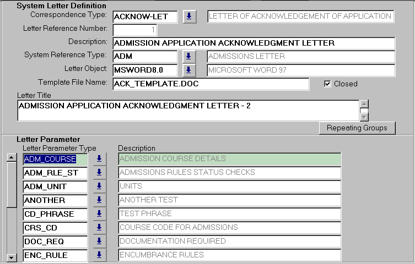Viewport: 415px width, 264px height.
Task: Click lookup arrow beside ADM_COURSE parameter
Action: [99, 159]
